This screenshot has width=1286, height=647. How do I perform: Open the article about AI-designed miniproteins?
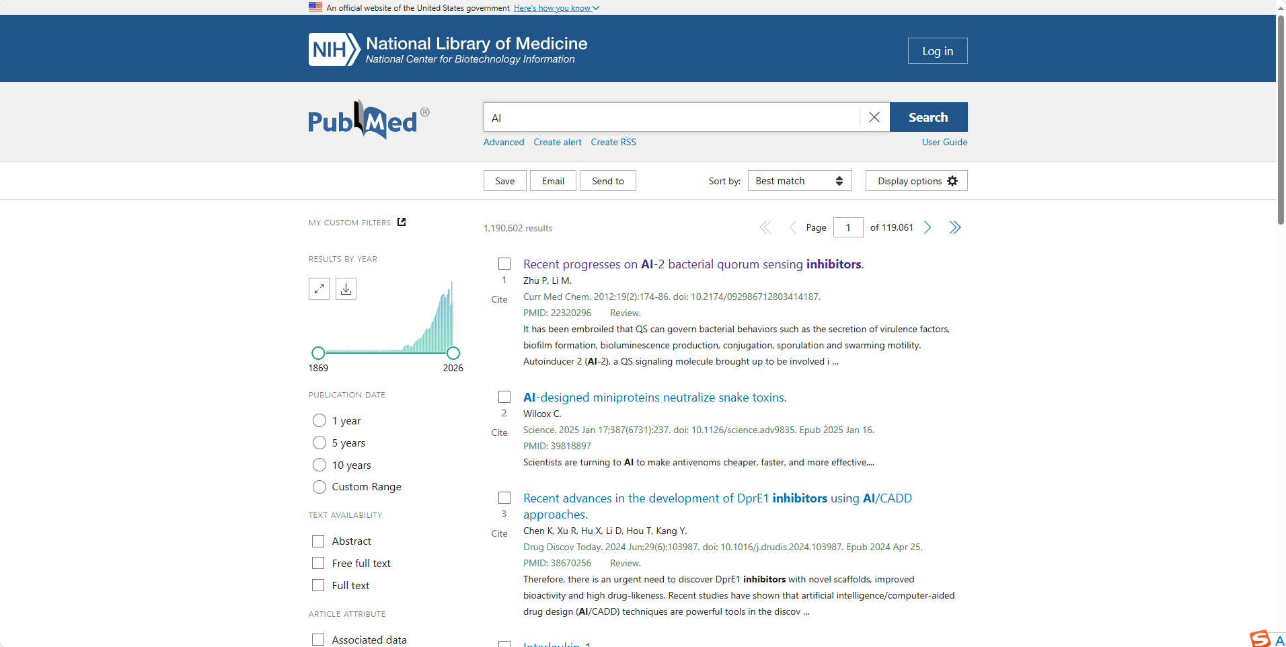pos(654,397)
